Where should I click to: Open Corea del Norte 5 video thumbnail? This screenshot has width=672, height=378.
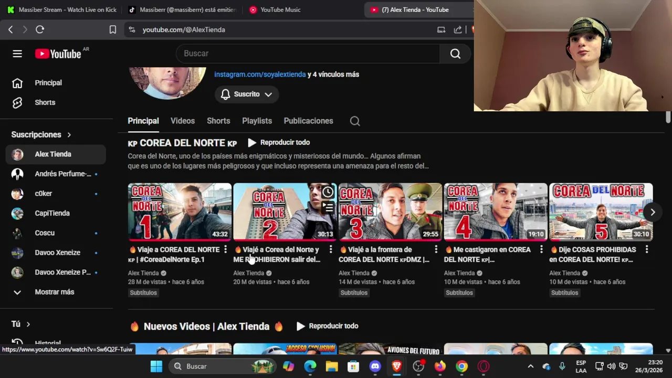601,211
